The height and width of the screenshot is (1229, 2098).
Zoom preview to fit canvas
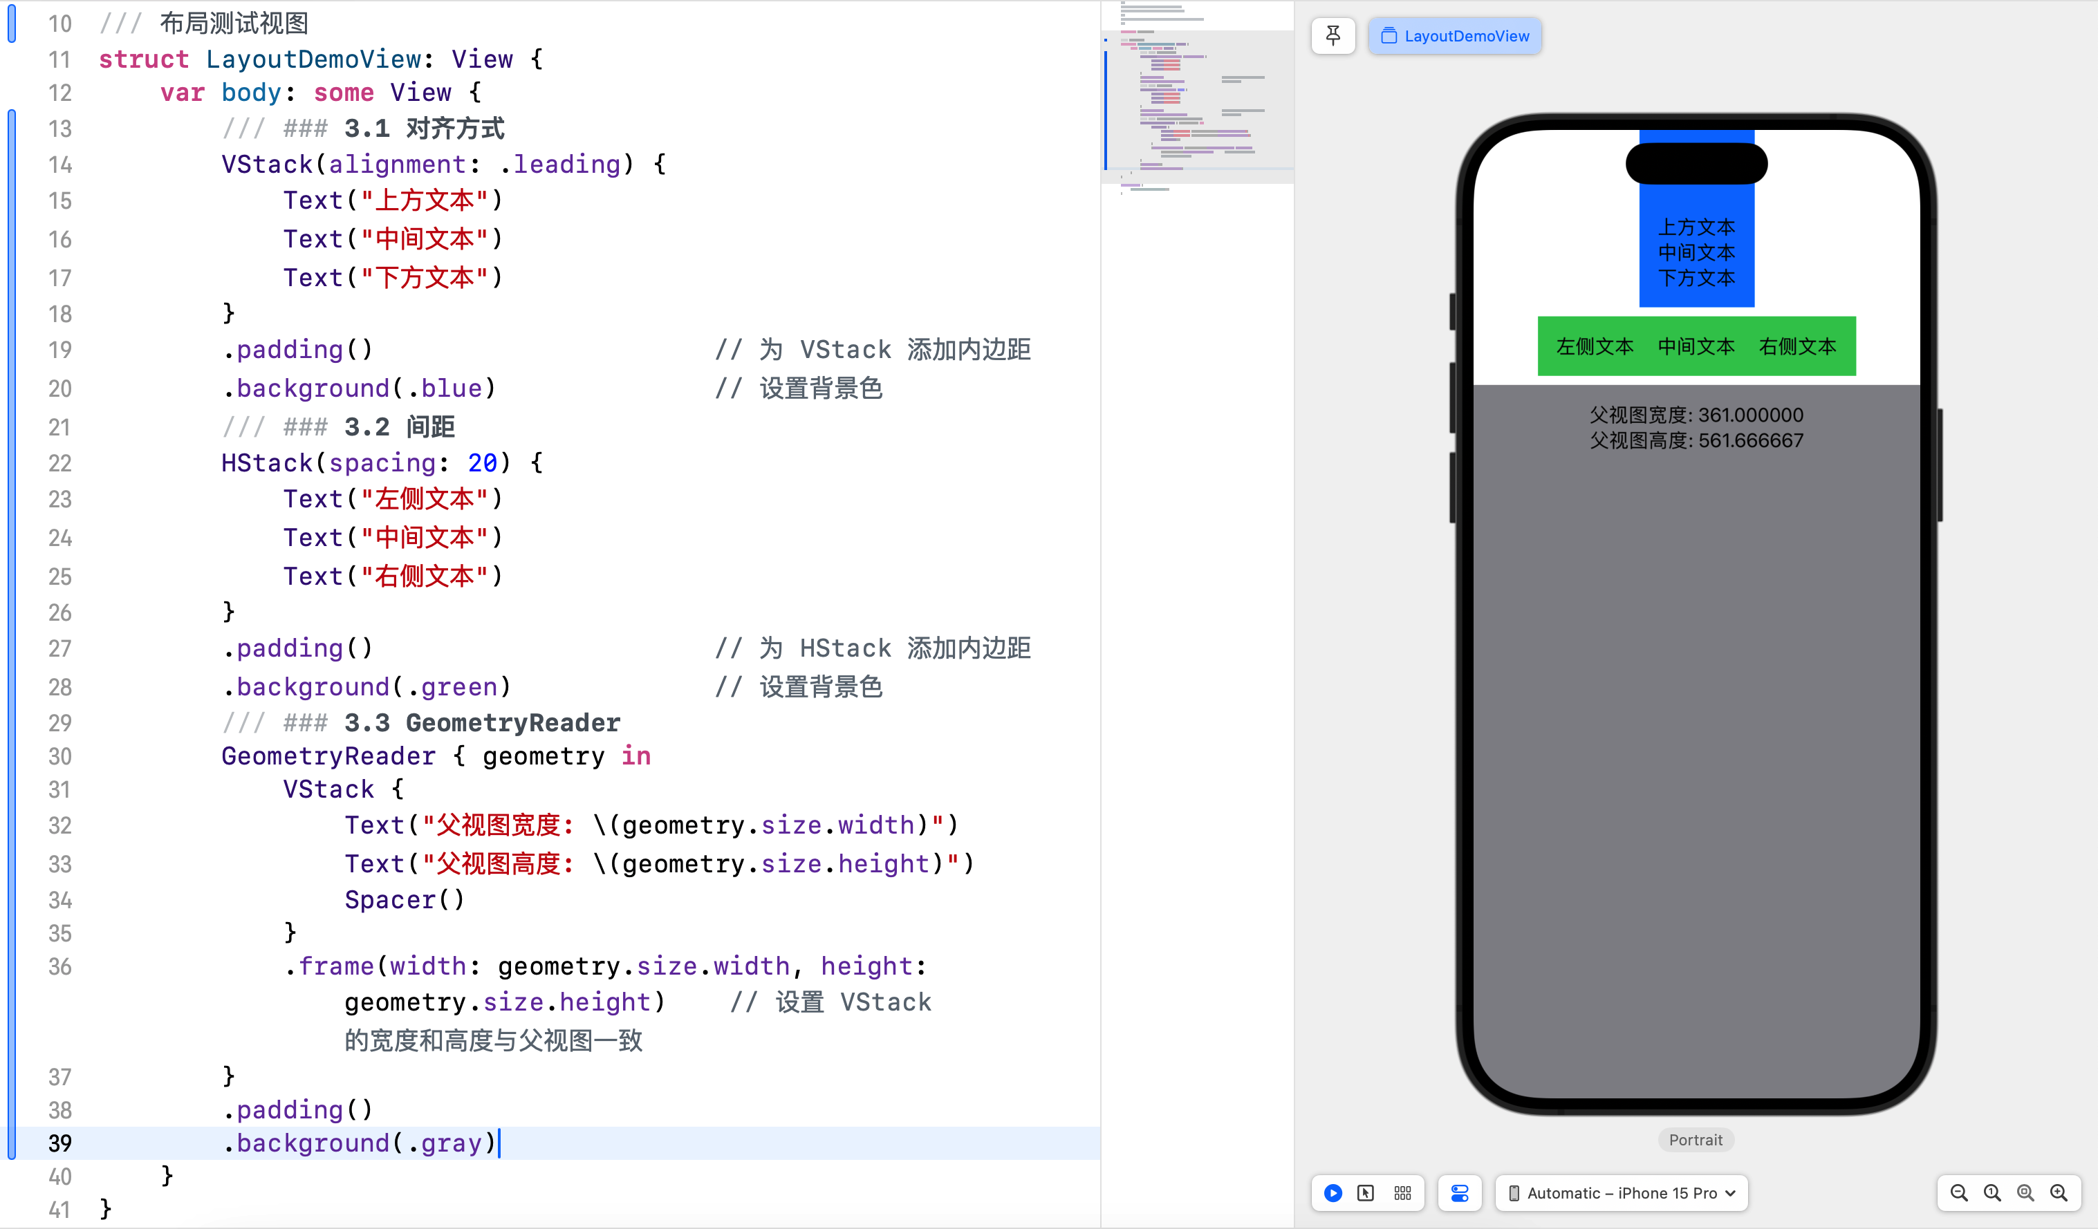point(2025,1192)
